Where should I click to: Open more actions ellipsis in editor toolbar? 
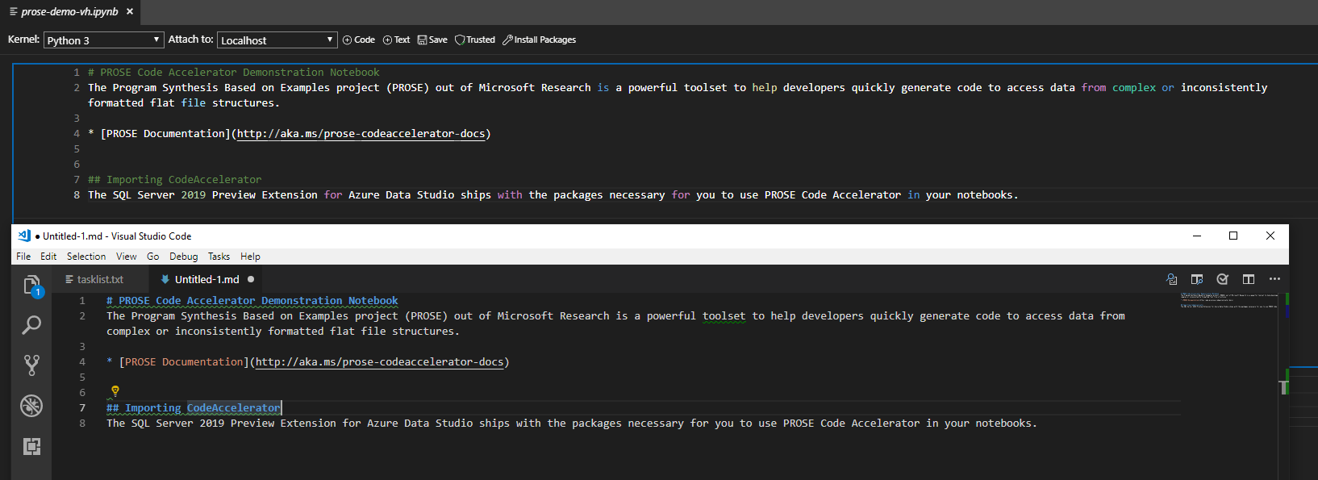click(1274, 279)
